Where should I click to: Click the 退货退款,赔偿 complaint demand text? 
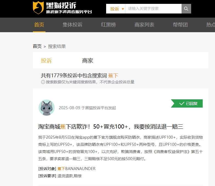pyautogui.click(x=70, y=176)
